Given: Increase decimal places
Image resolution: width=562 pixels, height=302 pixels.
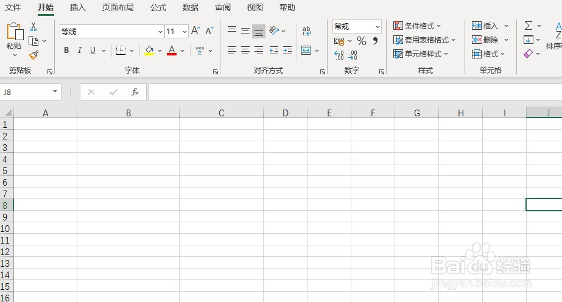Looking at the screenshot, I should point(339,55).
